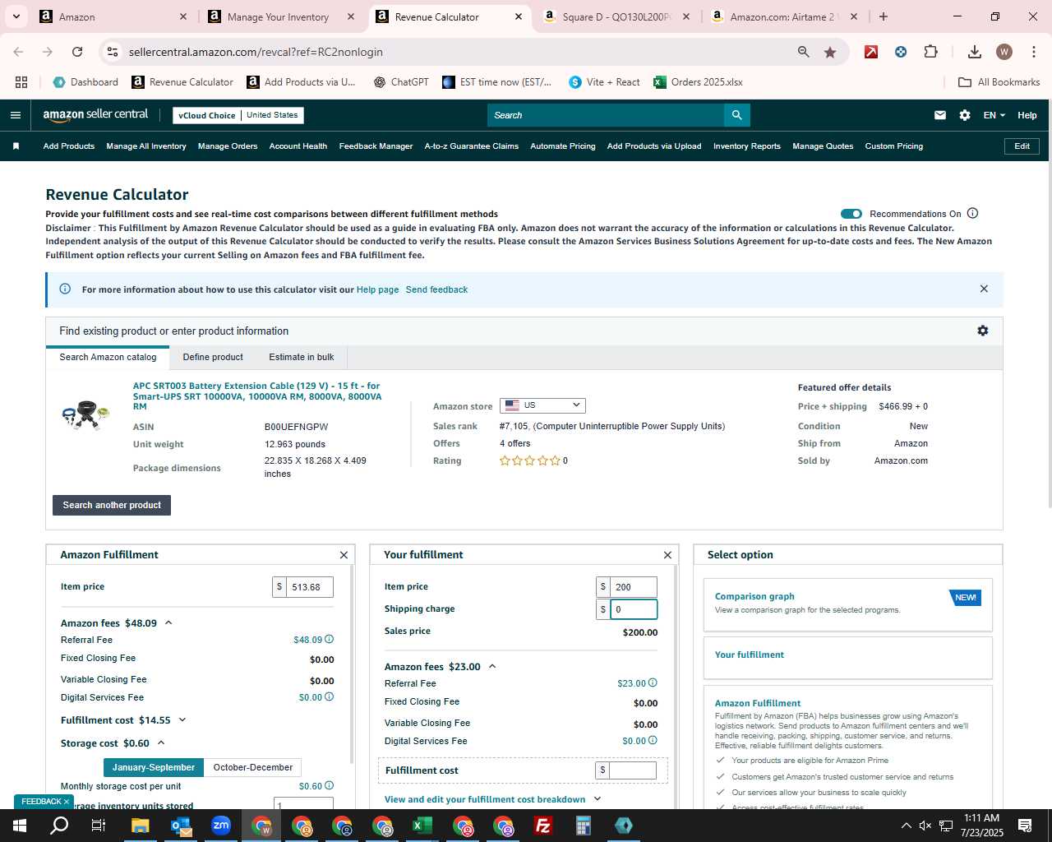The height and width of the screenshot is (842, 1052).
Task: Open the APC SRT003 Battery Extension Cable link
Action: point(257,396)
